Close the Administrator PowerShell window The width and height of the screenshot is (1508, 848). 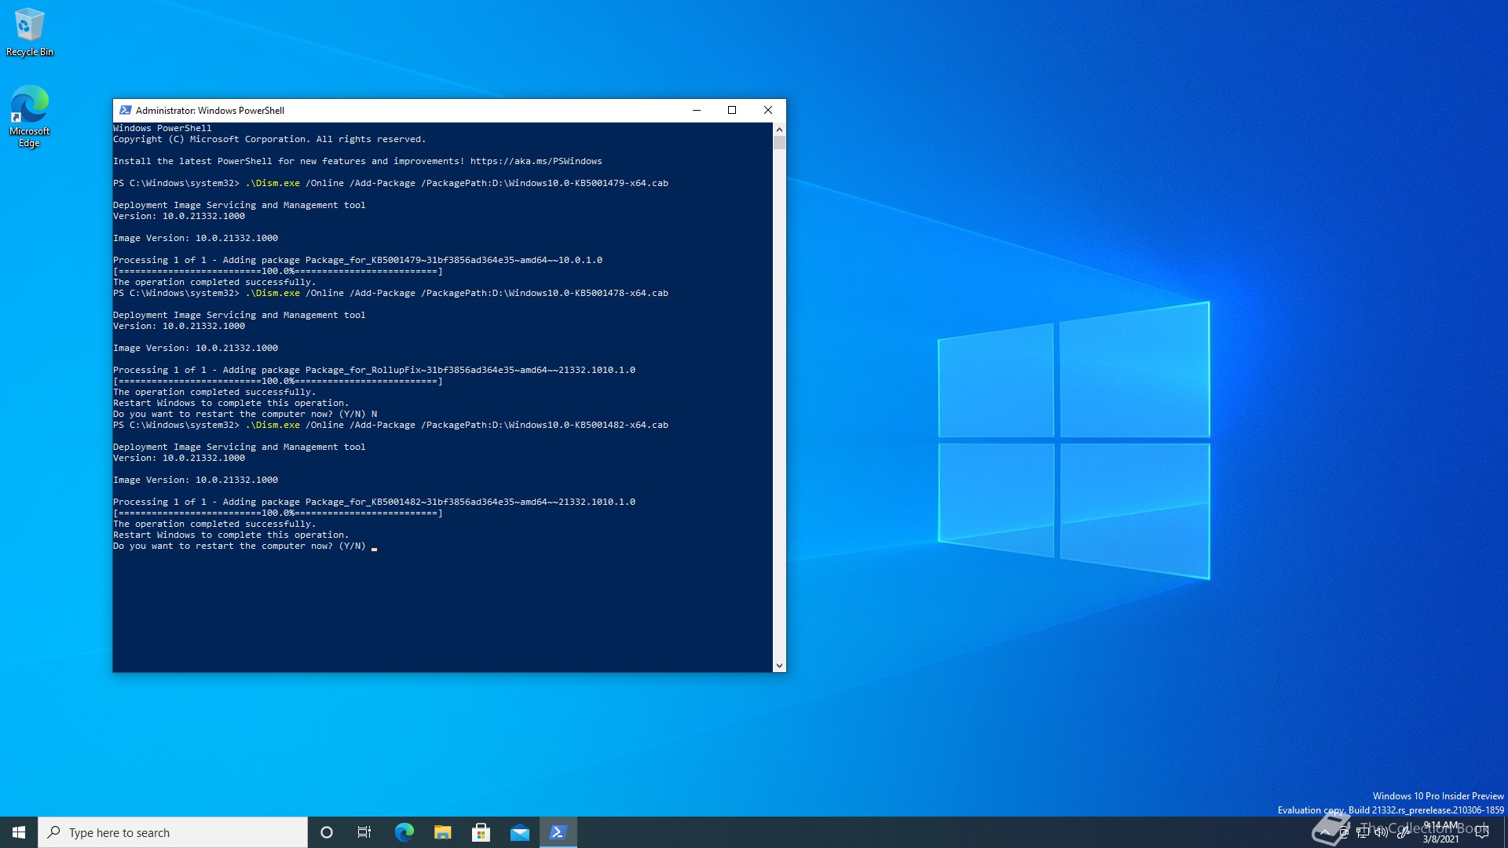(768, 110)
